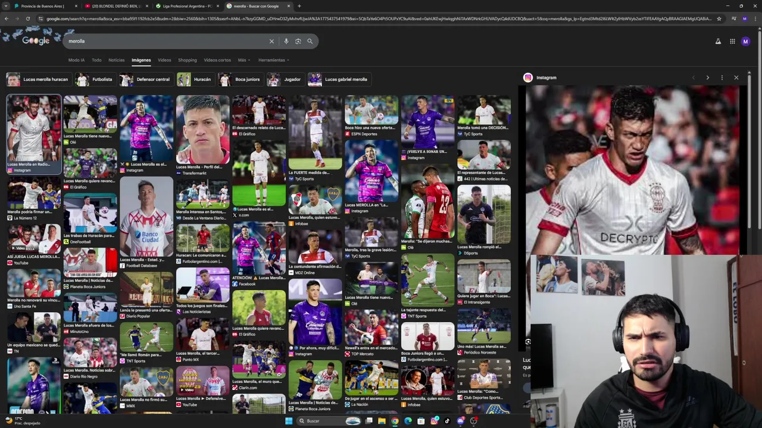Click the taskbar Buscar search box
Screen dimensions: 762x428
(328, 421)
